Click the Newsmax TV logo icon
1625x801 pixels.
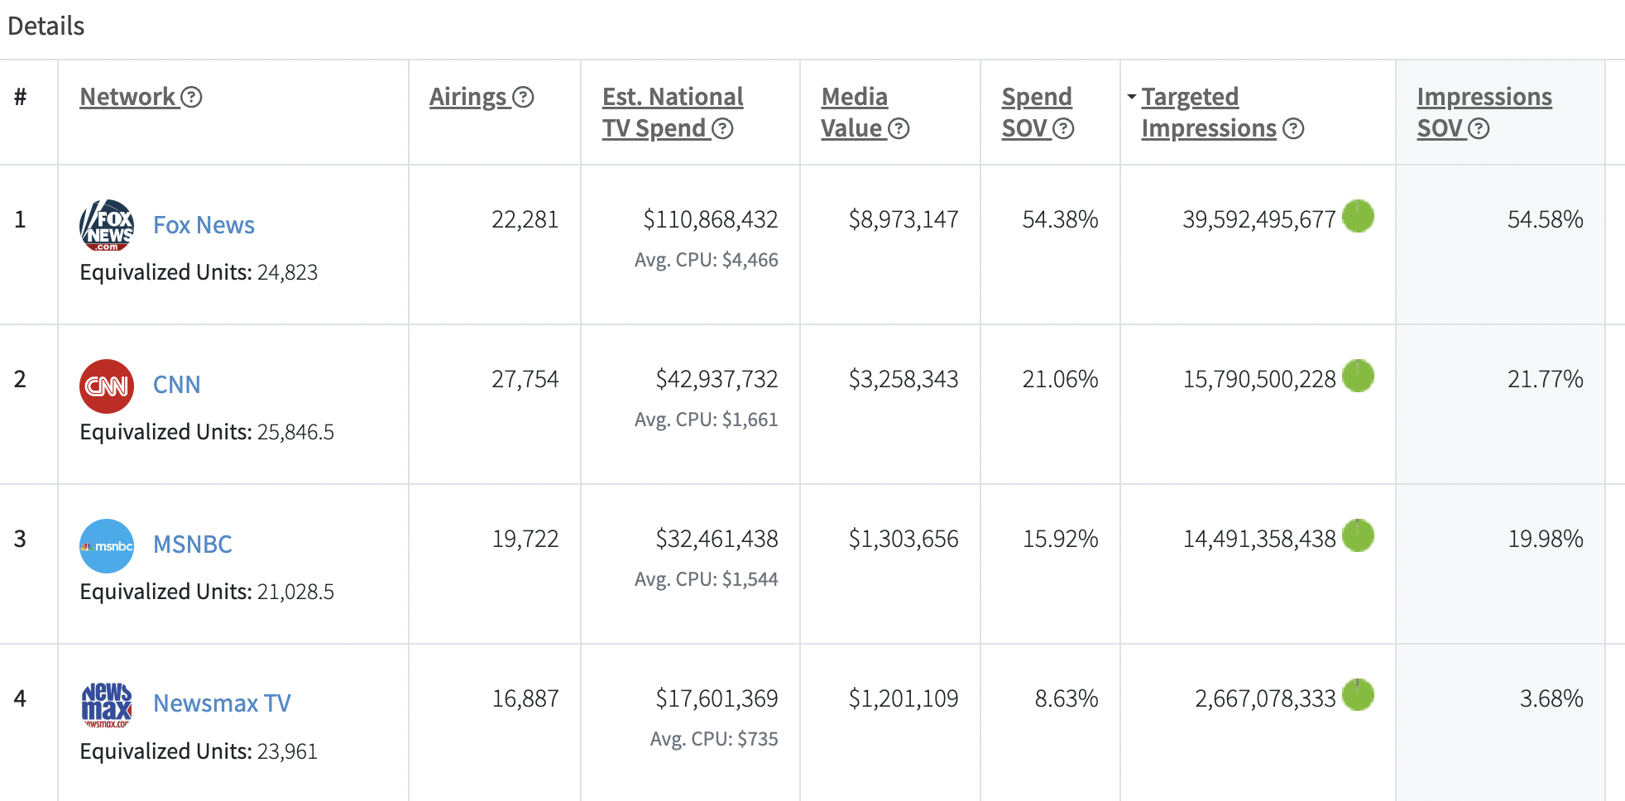(107, 705)
